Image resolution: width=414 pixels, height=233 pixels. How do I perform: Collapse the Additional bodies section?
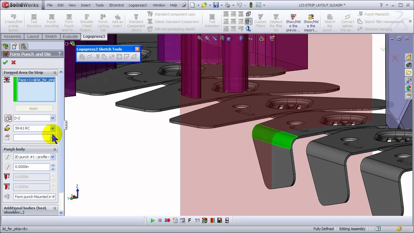[x=55, y=208]
